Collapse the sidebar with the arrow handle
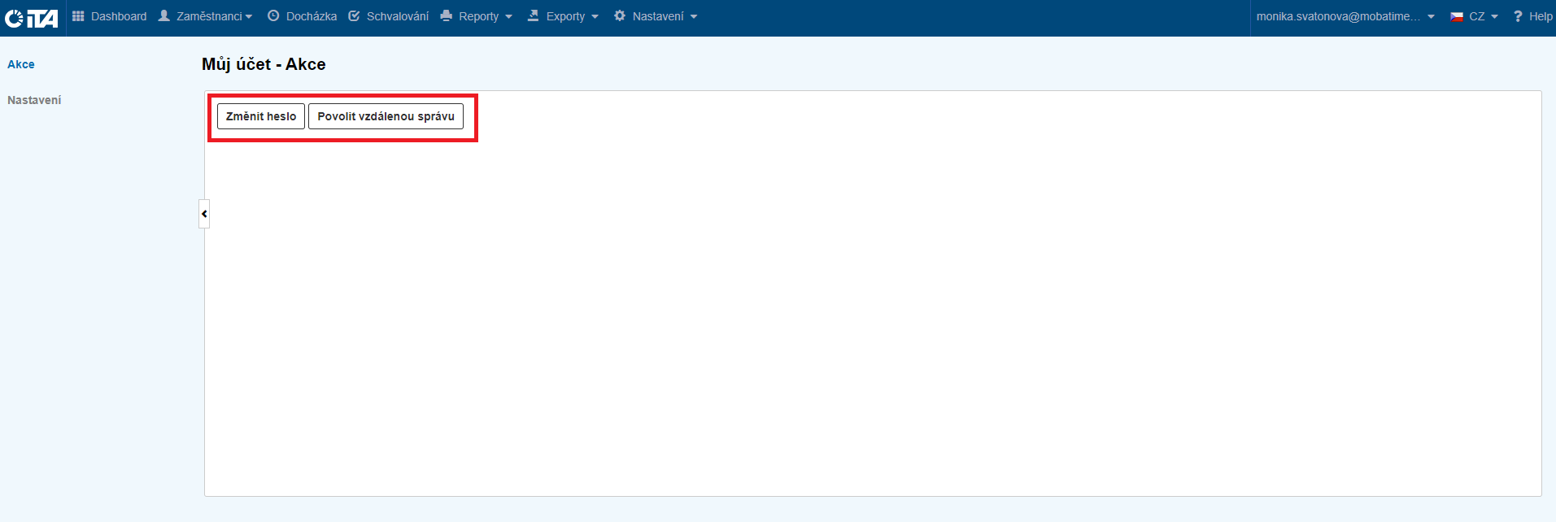 click(x=204, y=214)
